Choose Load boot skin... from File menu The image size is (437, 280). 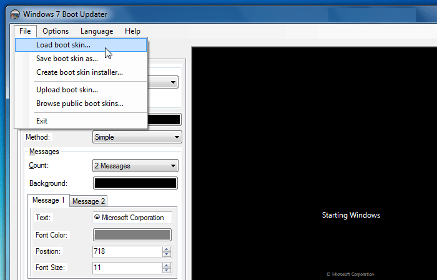pyautogui.click(x=81, y=45)
